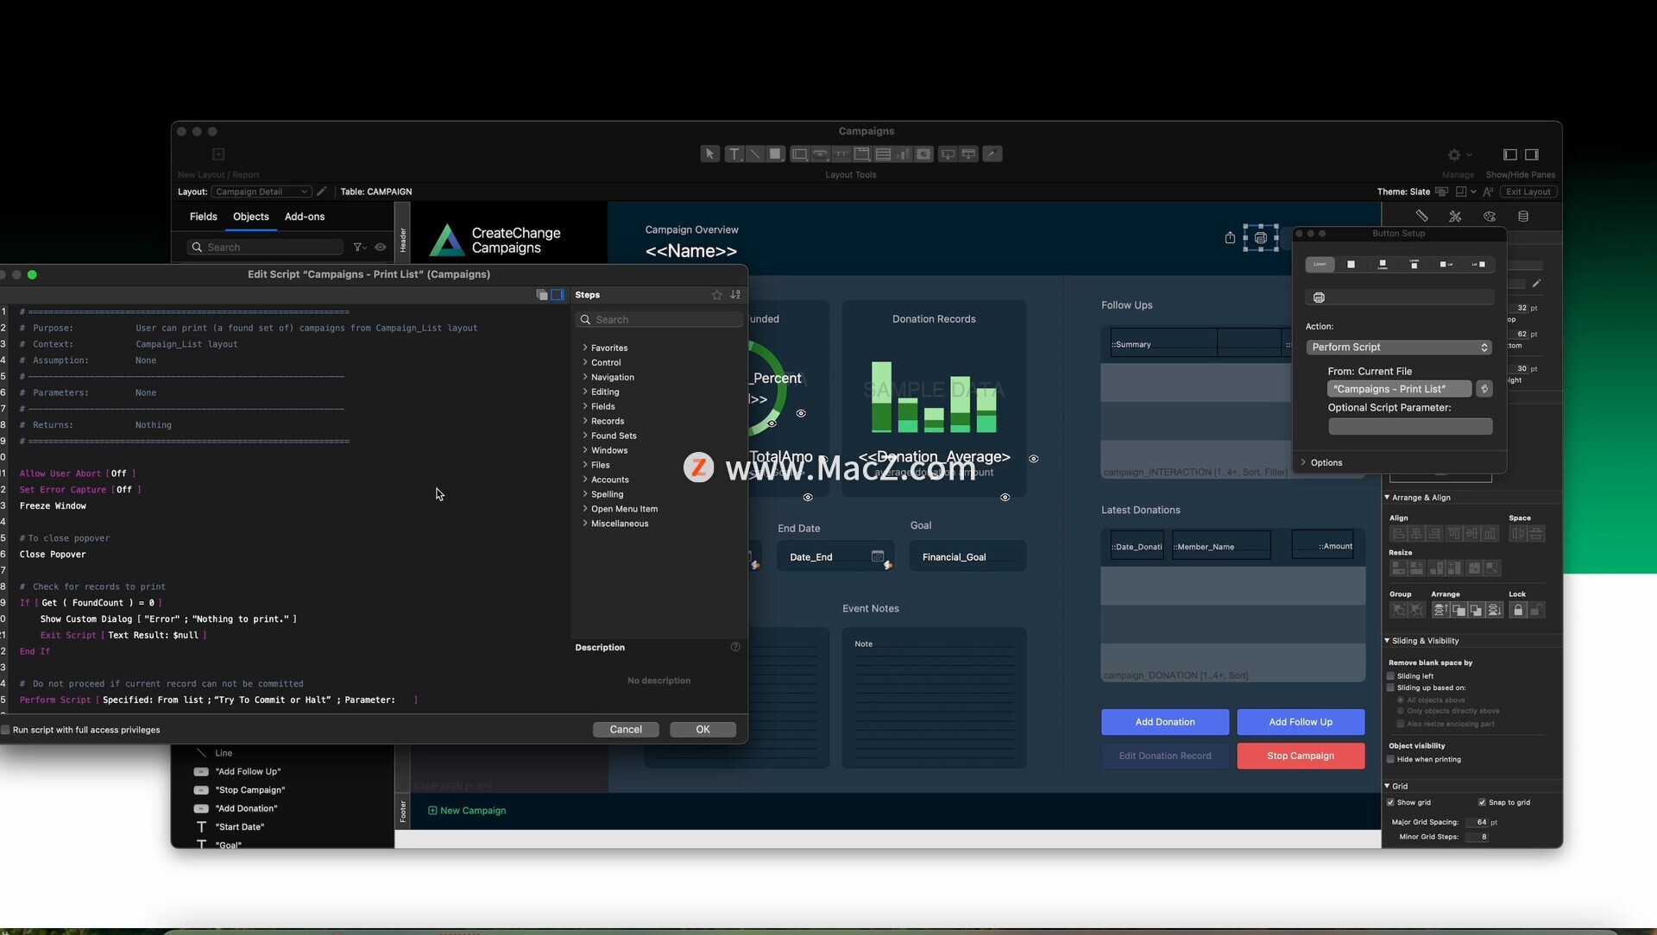Open the Styles tab in Inspector
Viewport: 1657px width, 935px height.
[x=1455, y=216]
